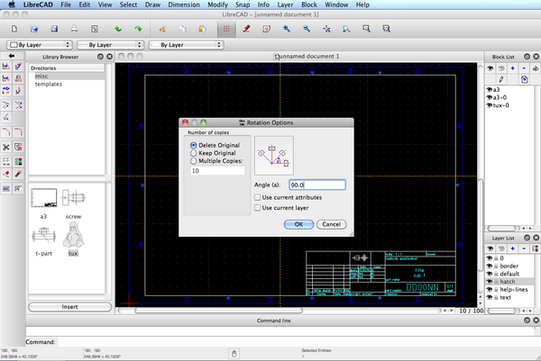Screen dimensions: 541x361
Task: Toggle the grid display button
Action: click(x=226, y=29)
